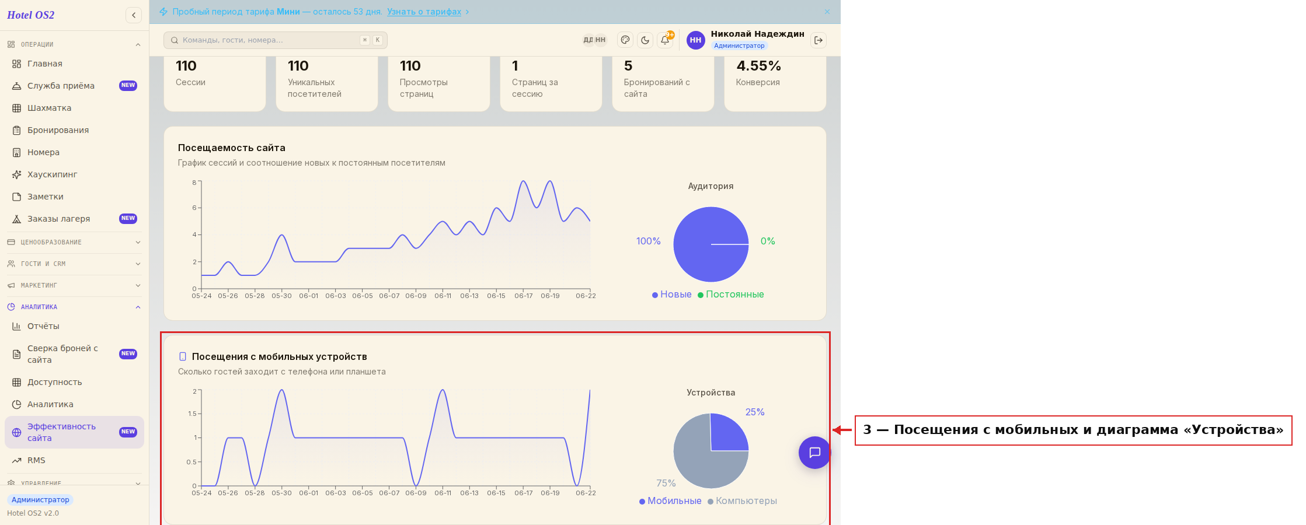Click the Hotel OS2 logo

(31, 15)
